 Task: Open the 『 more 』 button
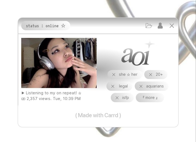(150, 98)
